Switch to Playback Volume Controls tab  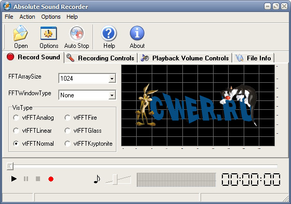pyautogui.click(x=185, y=58)
